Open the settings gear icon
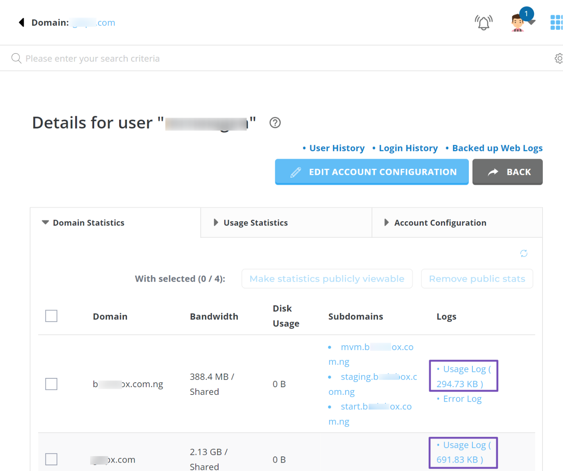 (x=559, y=58)
